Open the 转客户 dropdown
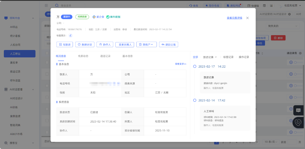This screenshot has height=149, width=305. point(146,44)
